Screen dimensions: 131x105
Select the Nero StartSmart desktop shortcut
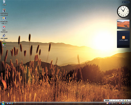click(4, 29)
